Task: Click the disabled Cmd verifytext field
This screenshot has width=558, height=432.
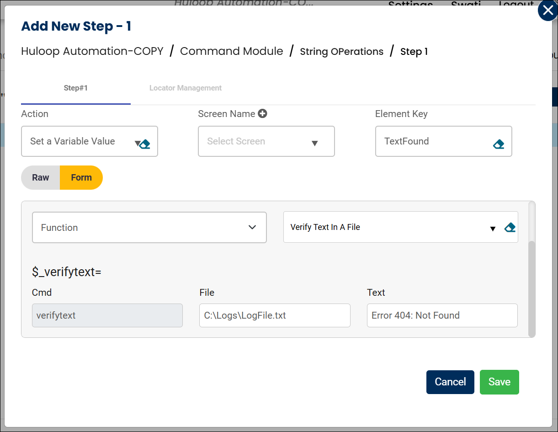Action: tap(107, 315)
